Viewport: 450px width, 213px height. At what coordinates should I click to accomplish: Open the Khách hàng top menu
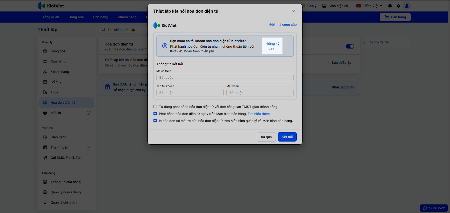tap(127, 17)
